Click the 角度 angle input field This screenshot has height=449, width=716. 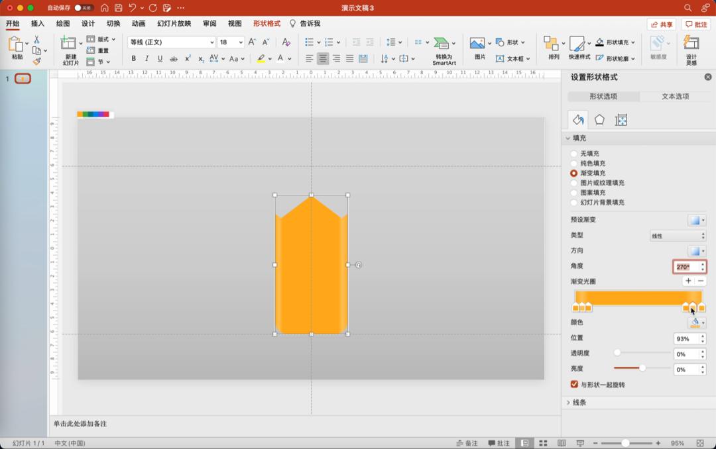point(686,267)
